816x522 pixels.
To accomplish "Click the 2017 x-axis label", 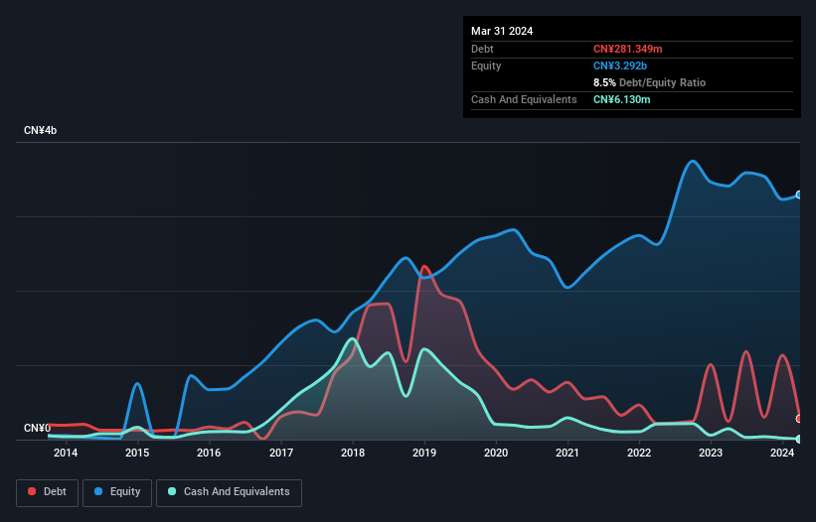I will click(281, 453).
